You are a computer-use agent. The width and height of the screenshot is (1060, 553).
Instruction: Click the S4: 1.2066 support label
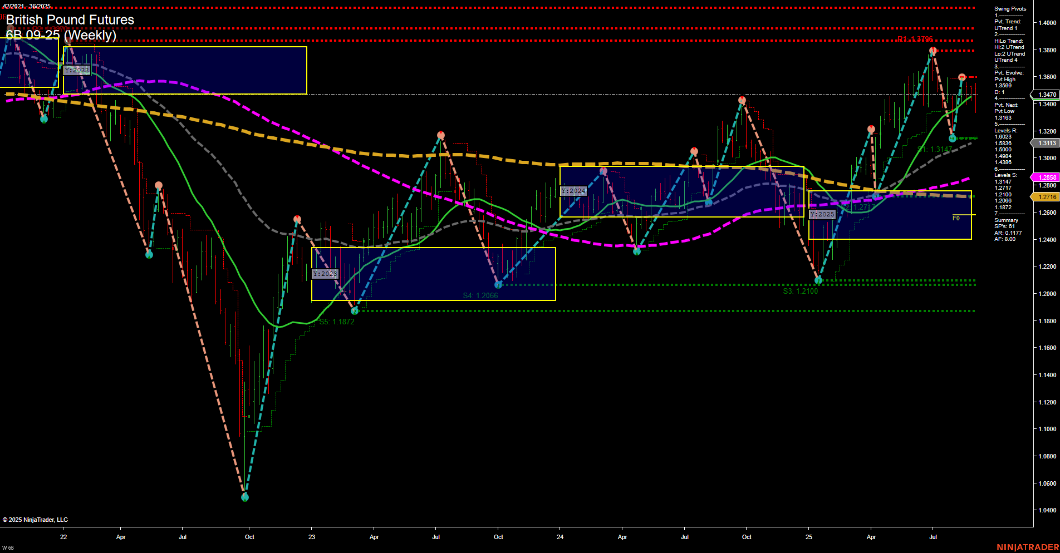pos(481,295)
